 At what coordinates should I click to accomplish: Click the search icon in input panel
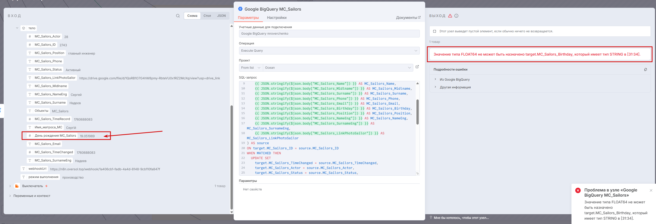coord(178,16)
